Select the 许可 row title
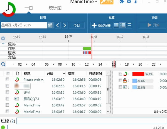This screenshot has width=167, height=129. coord(27,92)
